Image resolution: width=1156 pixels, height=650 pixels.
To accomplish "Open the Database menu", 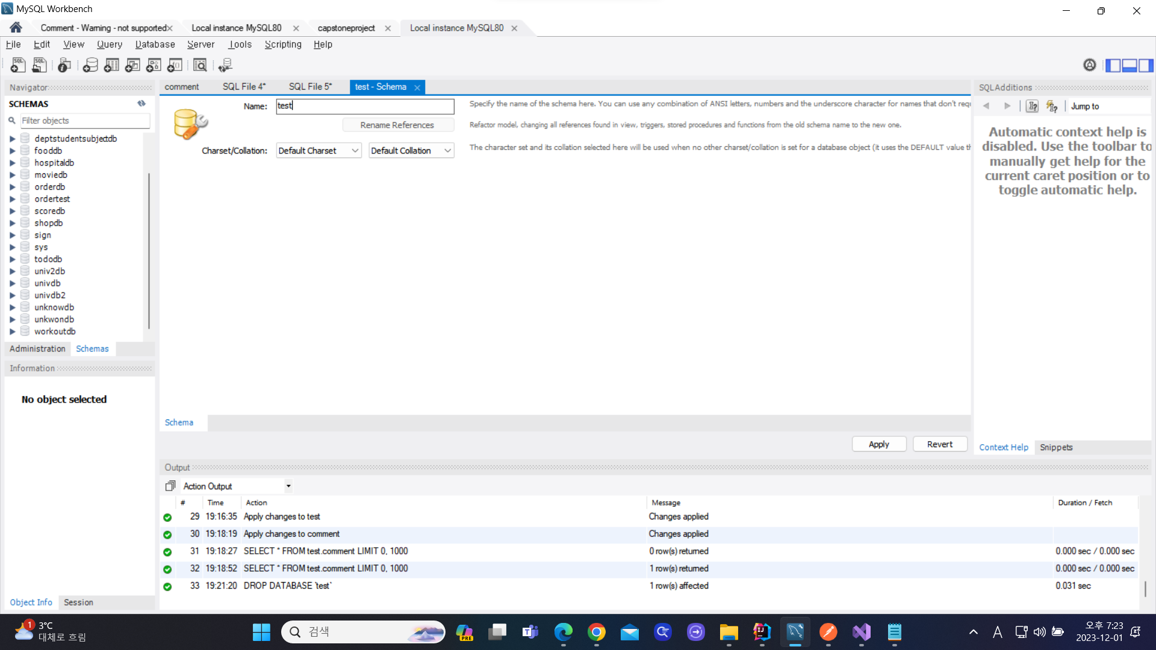I will pos(155,45).
